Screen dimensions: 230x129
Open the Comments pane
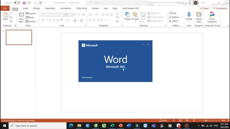(220, 8)
